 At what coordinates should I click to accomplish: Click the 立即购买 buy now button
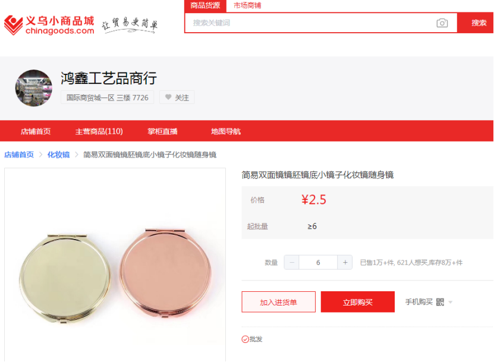(x=358, y=302)
